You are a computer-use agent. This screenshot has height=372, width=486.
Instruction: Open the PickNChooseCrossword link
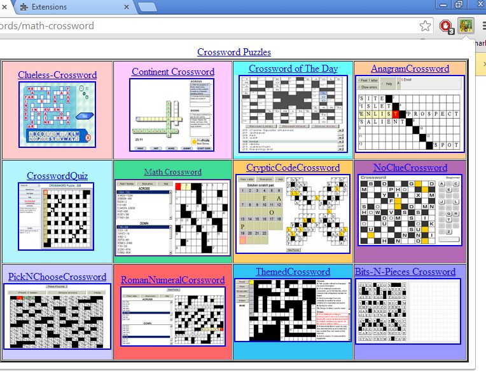point(57,276)
